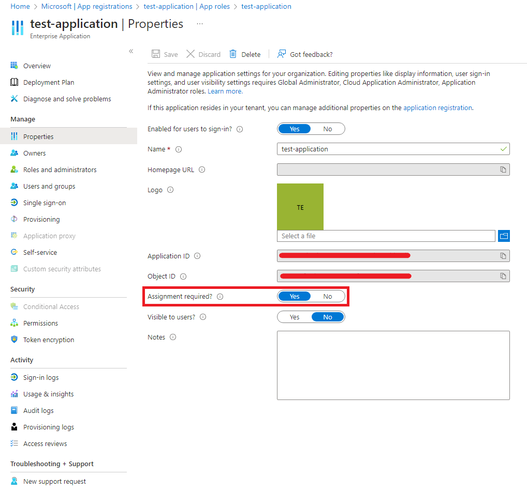This screenshot has height=492, width=527.
Task: Set Visible to users to No
Action: pyautogui.click(x=327, y=317)
